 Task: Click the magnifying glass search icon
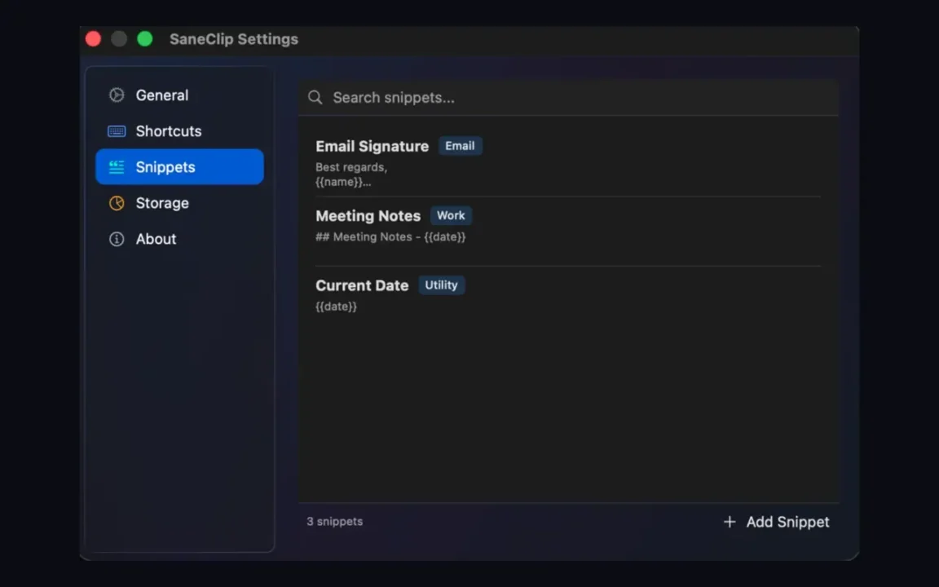[x=315, y=97]
